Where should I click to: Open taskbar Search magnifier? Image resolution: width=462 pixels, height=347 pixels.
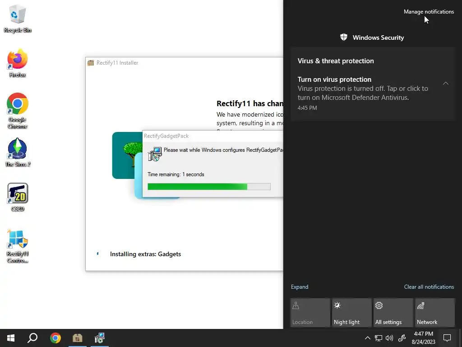click(32, 338)
